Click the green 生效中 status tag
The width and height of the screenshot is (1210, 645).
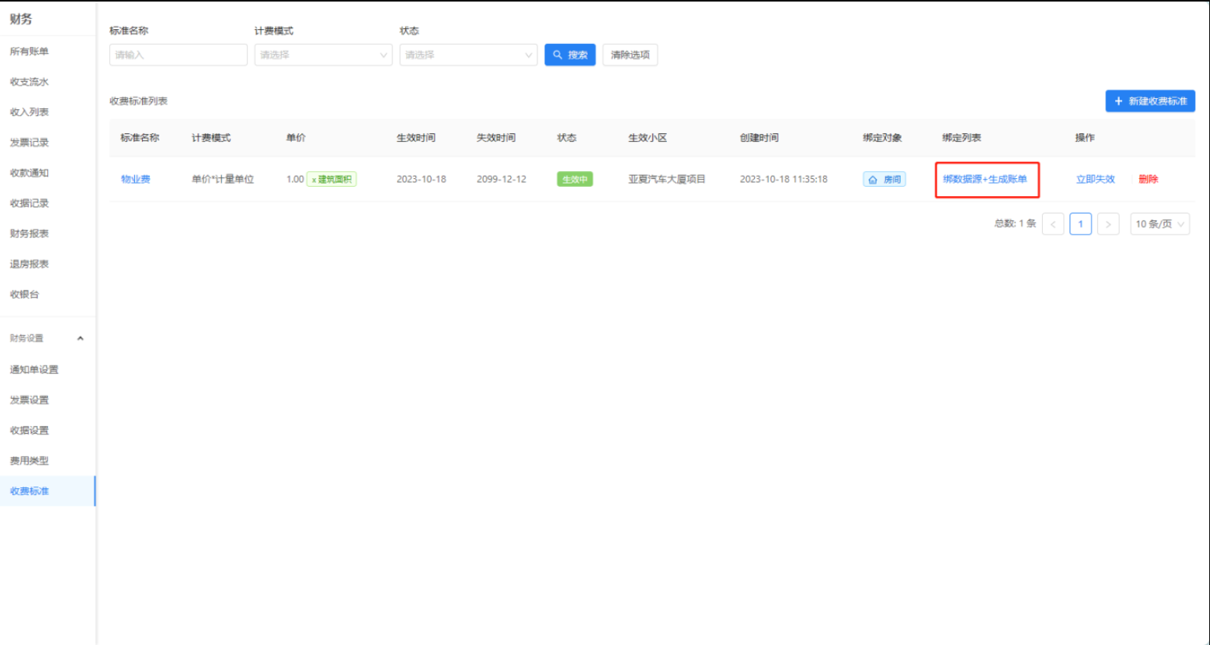tap(574, 180)
